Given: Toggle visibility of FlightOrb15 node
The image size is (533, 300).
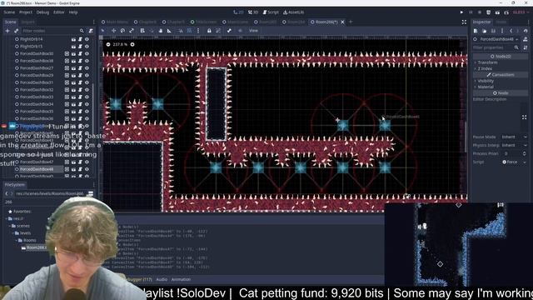Looking at the screenshot, I should [x=87, y=47].
